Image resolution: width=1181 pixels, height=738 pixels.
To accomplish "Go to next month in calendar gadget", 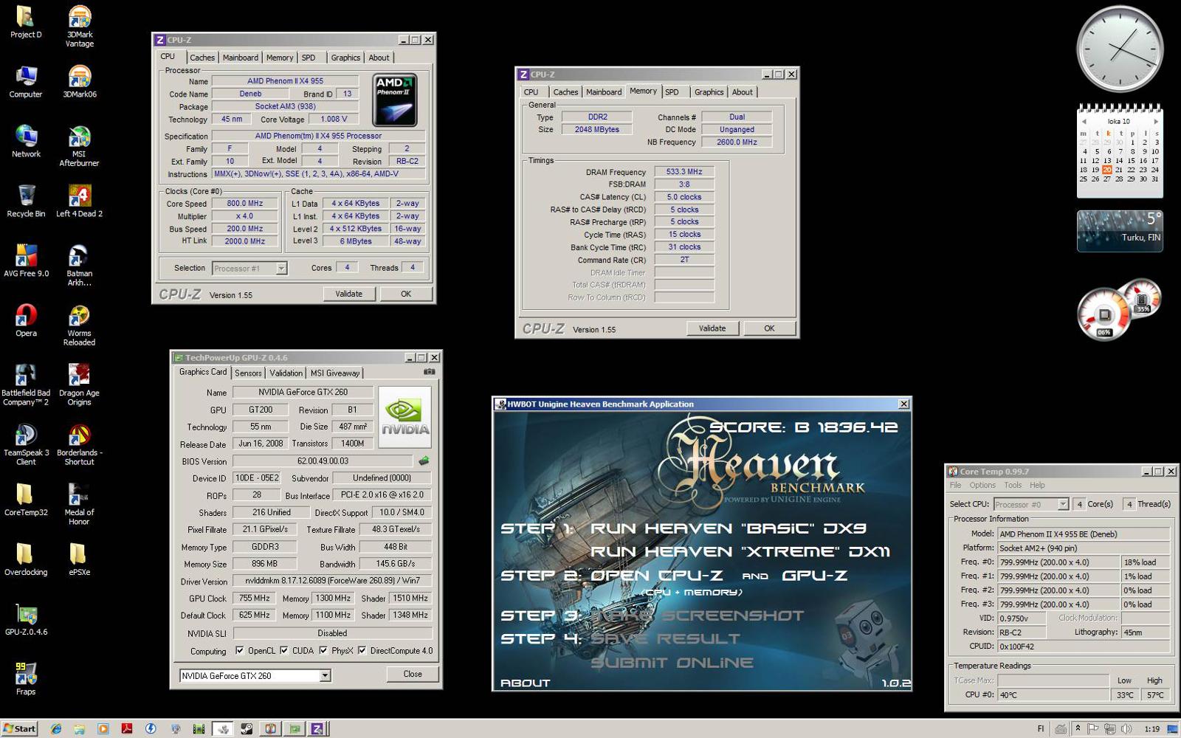I will pyautogui.click(x=1156, y=121).
